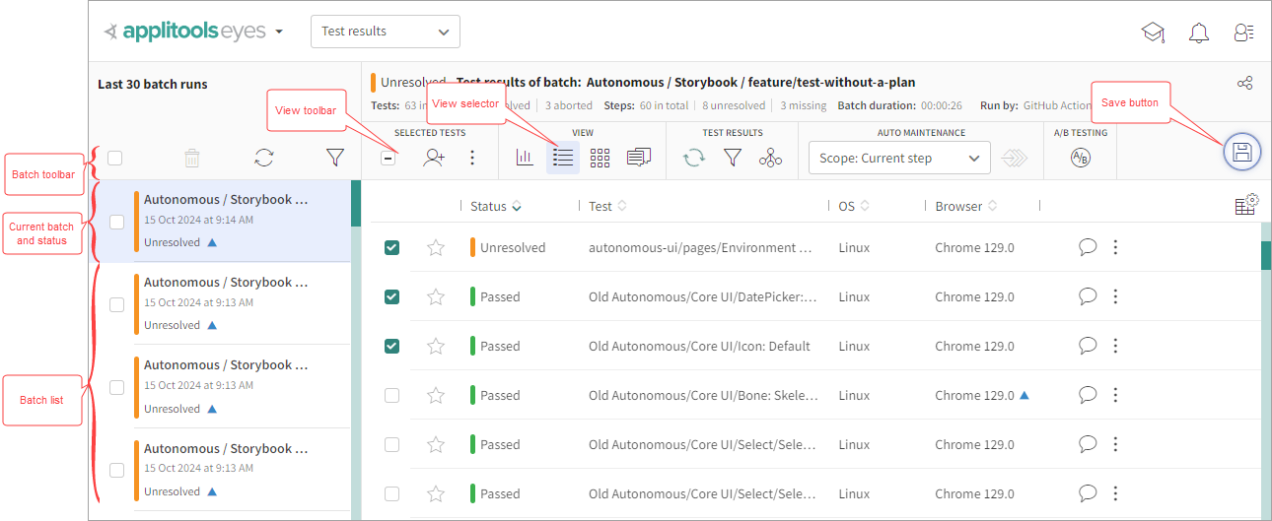Open the batch filter funnel
Image resolution: width=1272 pixels, height=521 pixels.
[x=335, y=158]
